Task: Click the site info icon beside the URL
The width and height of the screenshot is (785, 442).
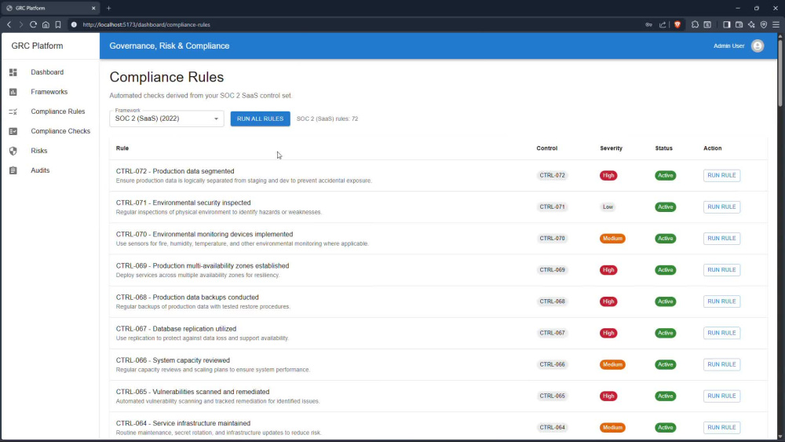Action: point(74,24)
